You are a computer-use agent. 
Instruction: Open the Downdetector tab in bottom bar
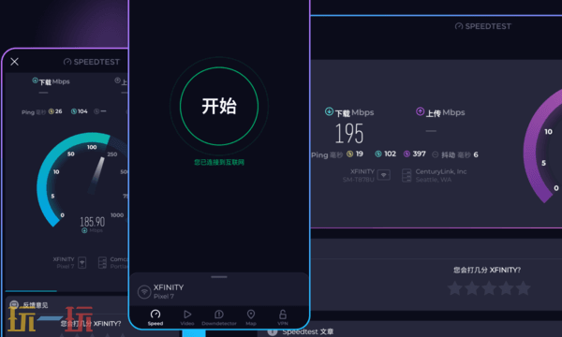point(219,317)
